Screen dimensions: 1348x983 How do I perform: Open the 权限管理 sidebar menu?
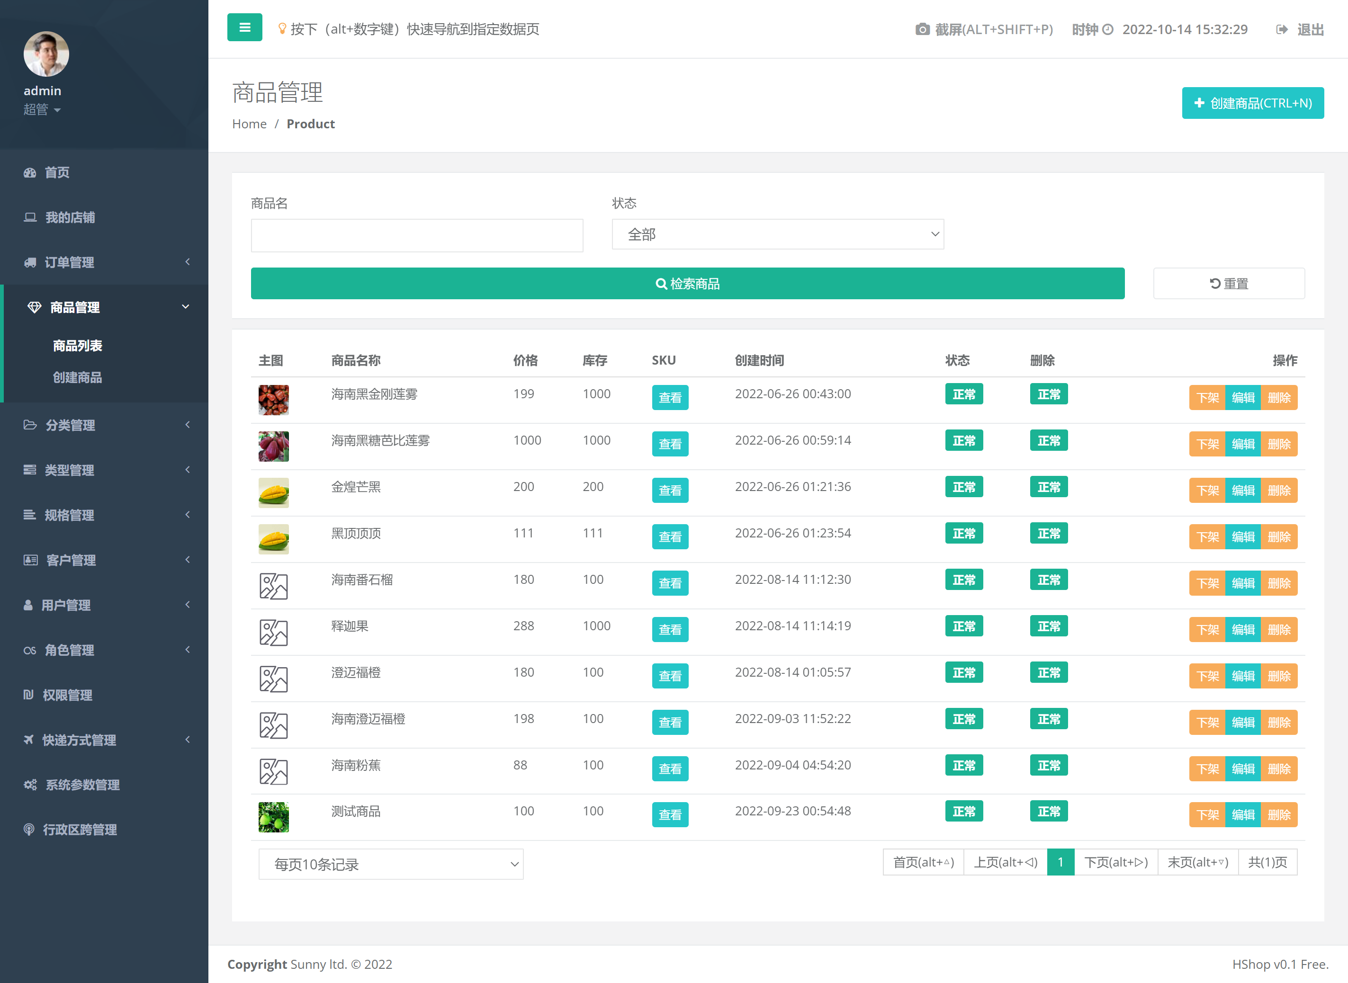tap(67, 695)
